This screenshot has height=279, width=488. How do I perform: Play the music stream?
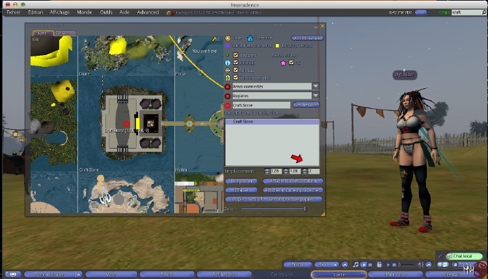click(x=364, y=265)
